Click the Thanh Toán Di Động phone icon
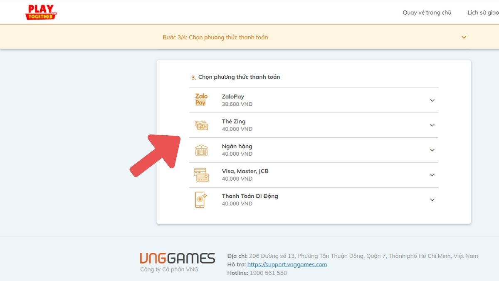 click(200, 200)
